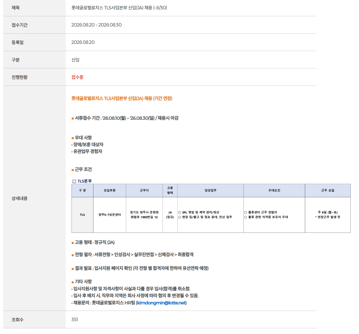Select title text '롯데글로벌로지스 TLS사업본부 신입(JA) 채용 (~8/30)'
Image resolution: width=359 pixels, height=334 pixels.
tap(119, 8)
